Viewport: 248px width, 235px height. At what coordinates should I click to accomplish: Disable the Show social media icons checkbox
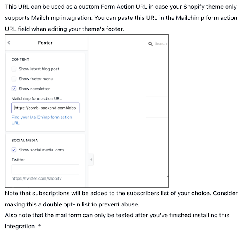(14, 150)
